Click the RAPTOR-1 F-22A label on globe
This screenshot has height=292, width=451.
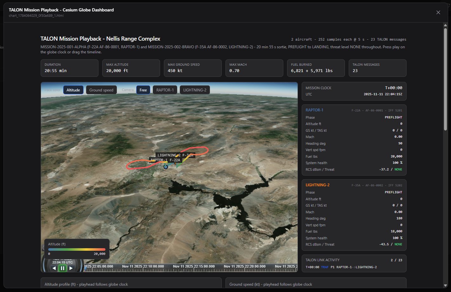(x=165, y=160)
